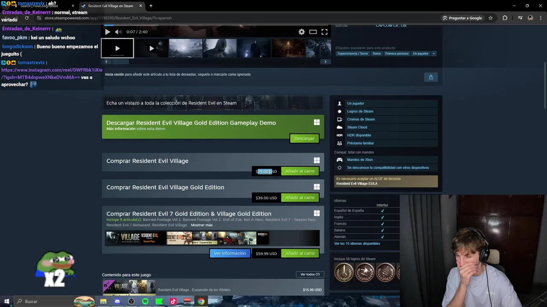547x307 pixels.
Task: Mute the trailer volume
Action: 118,32
